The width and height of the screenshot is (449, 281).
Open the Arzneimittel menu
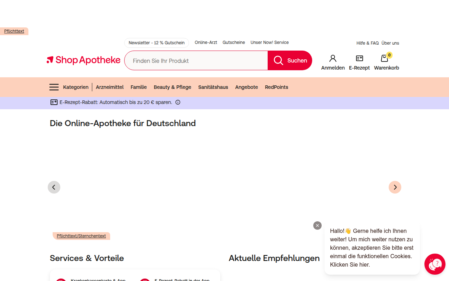coord(110,87)
